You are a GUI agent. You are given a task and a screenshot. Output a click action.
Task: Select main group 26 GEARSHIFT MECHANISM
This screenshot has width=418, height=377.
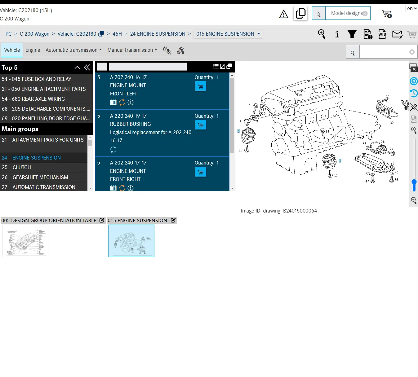[44, 177]
